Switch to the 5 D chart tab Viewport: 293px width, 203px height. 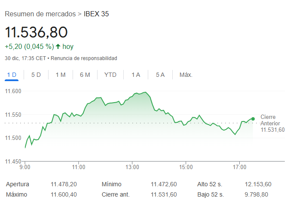tap(36, 75)
